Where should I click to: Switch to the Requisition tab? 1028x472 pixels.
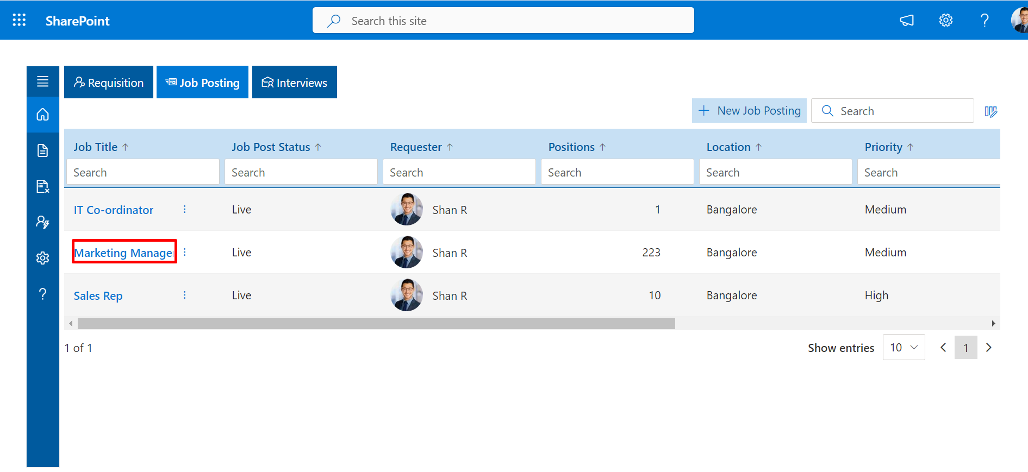click(x=109, y=82)
